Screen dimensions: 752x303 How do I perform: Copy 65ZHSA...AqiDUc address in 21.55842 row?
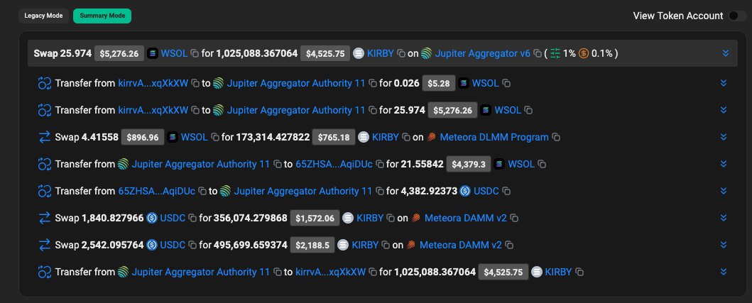point(380,165)
